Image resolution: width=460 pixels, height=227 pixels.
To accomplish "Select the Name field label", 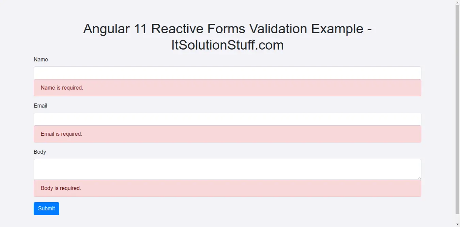I will (41, 59).
